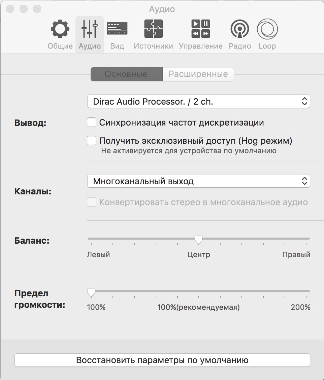The image size is (324, 380).
Task: Switch to the Основные tab
Action: tap(126, 74)
